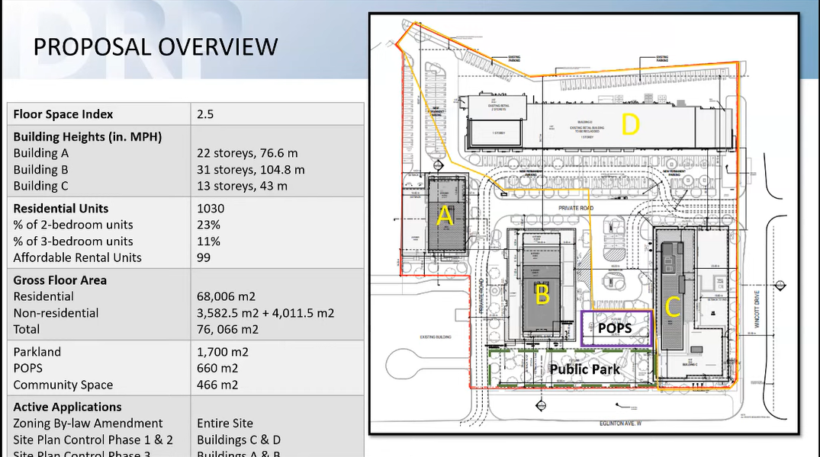Select the Entire Site value

pyautogui.click(x=225, y=423)
